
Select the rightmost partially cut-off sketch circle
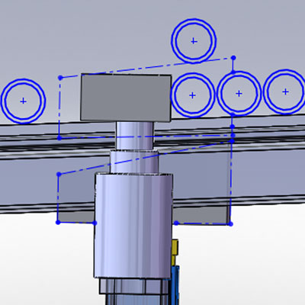coord(284,91)
